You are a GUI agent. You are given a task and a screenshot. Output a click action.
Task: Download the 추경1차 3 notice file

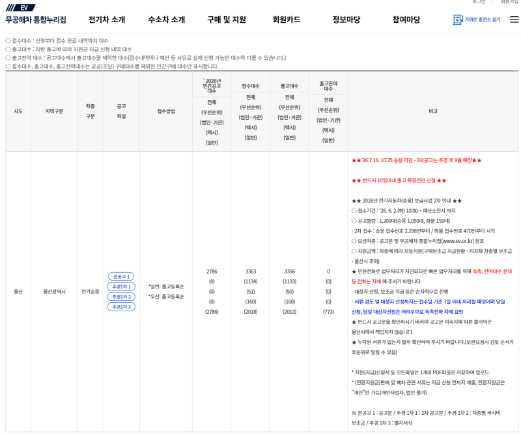point(121,307)
